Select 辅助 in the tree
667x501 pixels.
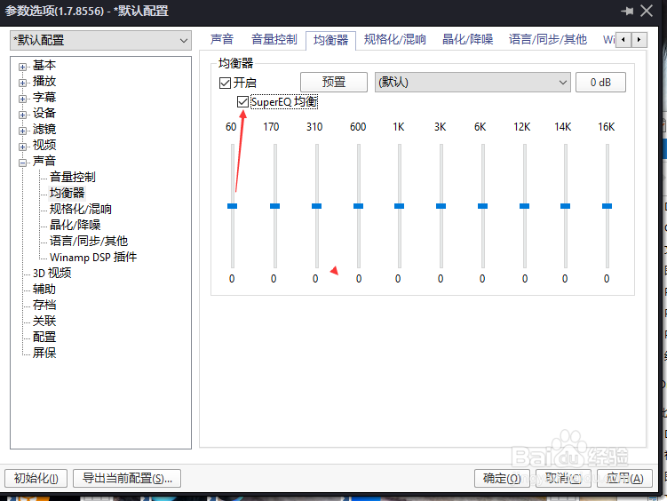tap(44, 290)
